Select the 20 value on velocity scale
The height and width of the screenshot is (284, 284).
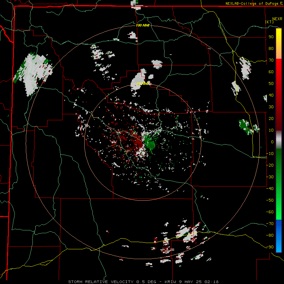pyautogui.click(x=271, y=118)
